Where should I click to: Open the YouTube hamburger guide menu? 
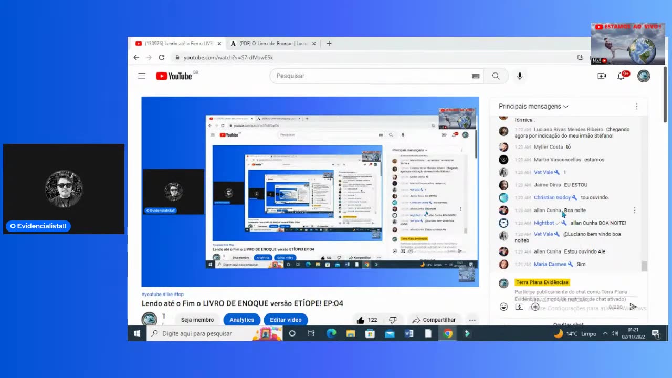[x=142, y=76]
